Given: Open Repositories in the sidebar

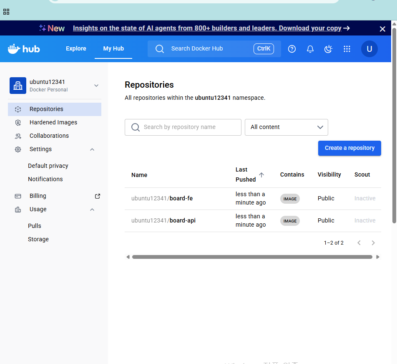Looking at the screenshot, I should pyautogui.click(x=55, y=109).
